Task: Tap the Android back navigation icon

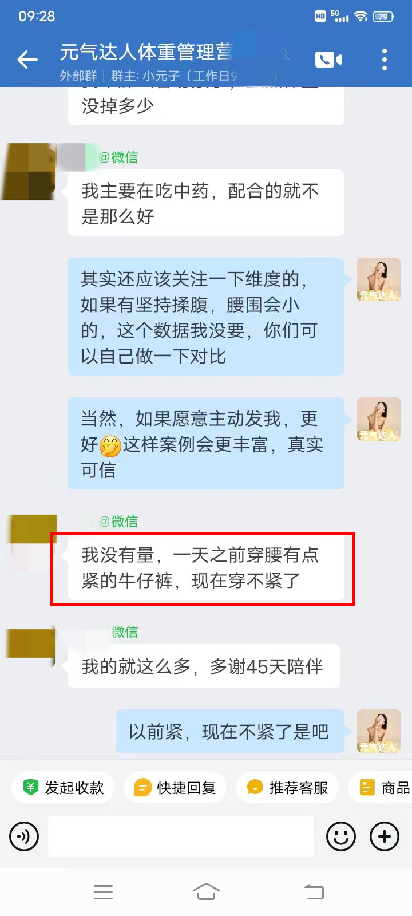Action: [314, 891]
